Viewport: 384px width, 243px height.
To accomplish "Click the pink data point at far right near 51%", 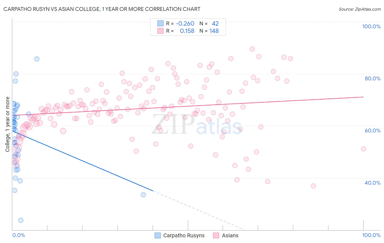I will coord(364,149).
